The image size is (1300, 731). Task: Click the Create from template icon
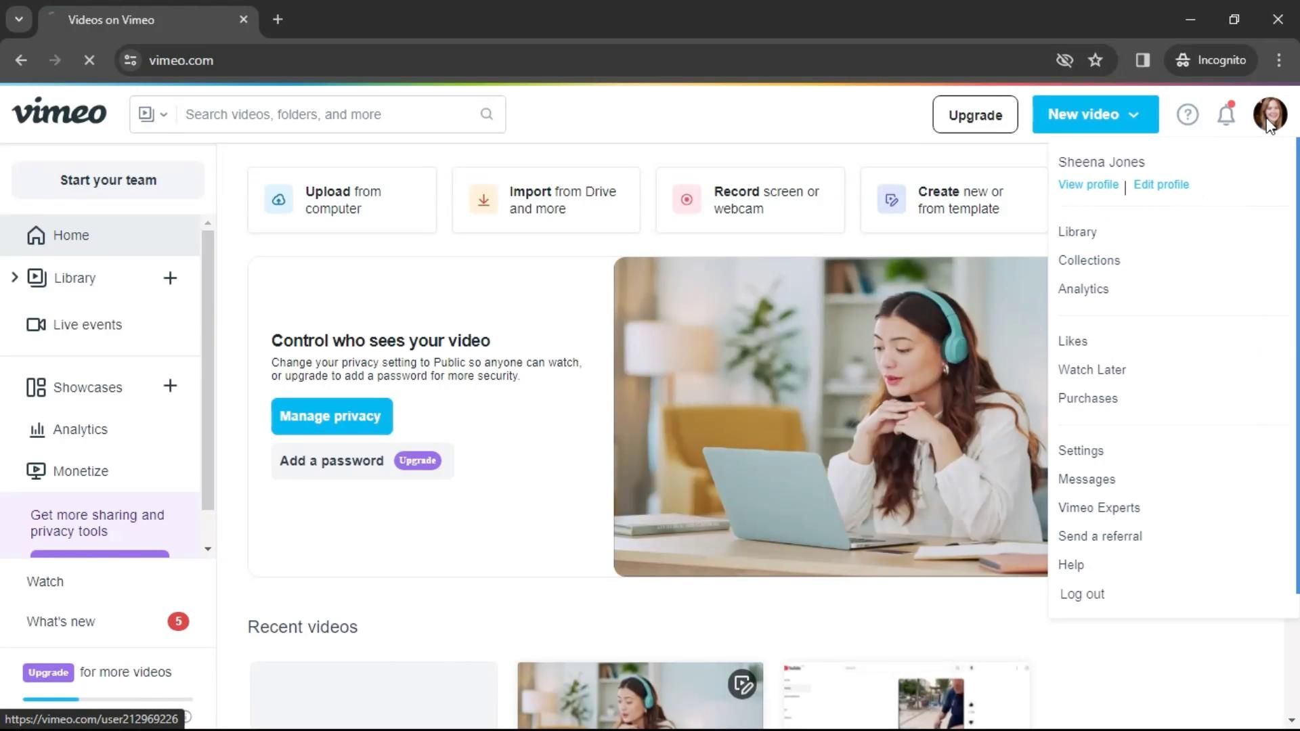891,200
